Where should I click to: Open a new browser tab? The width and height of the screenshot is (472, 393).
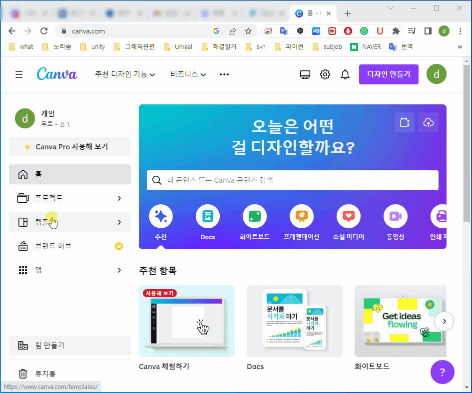coord(347,13)
